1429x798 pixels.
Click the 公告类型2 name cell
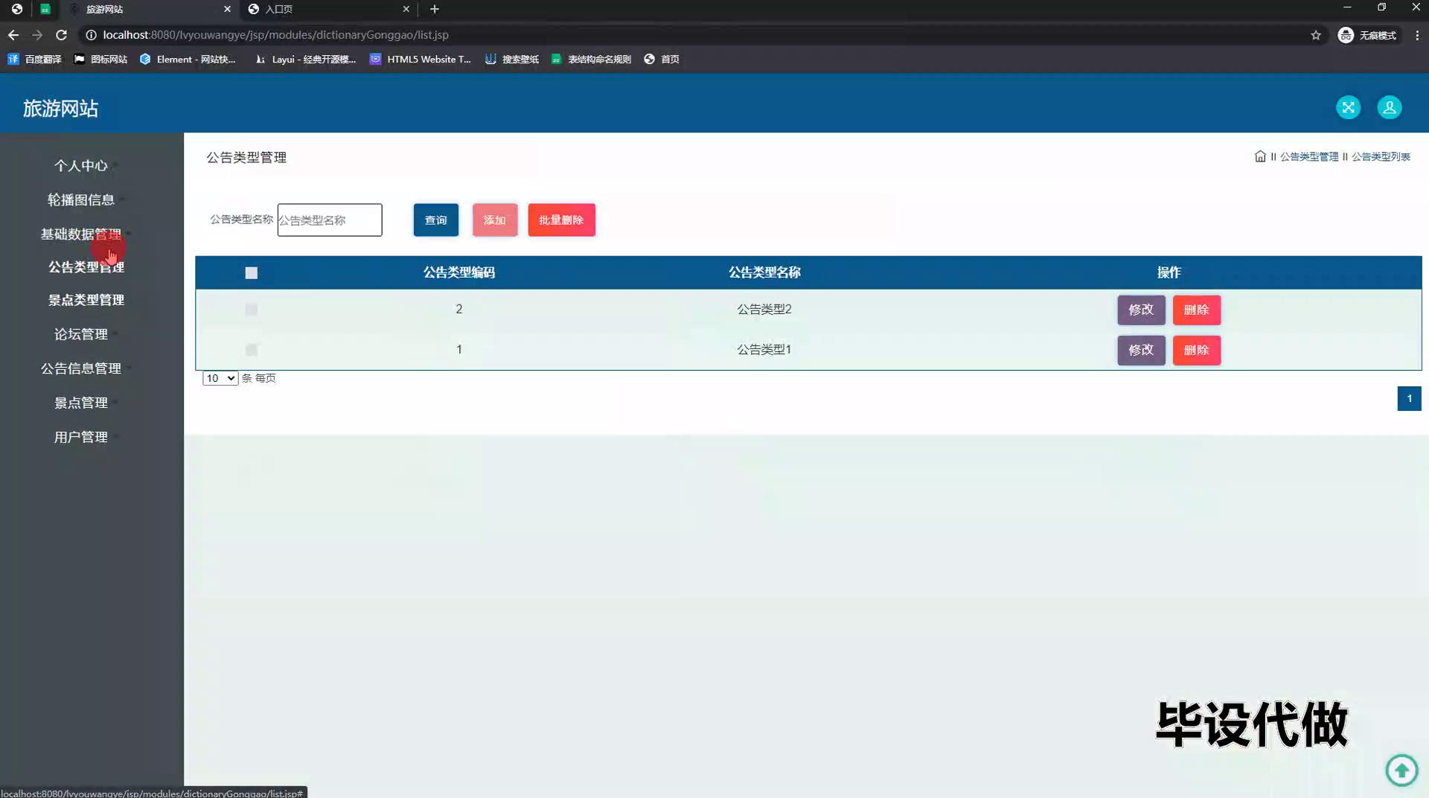click(764, 309)
